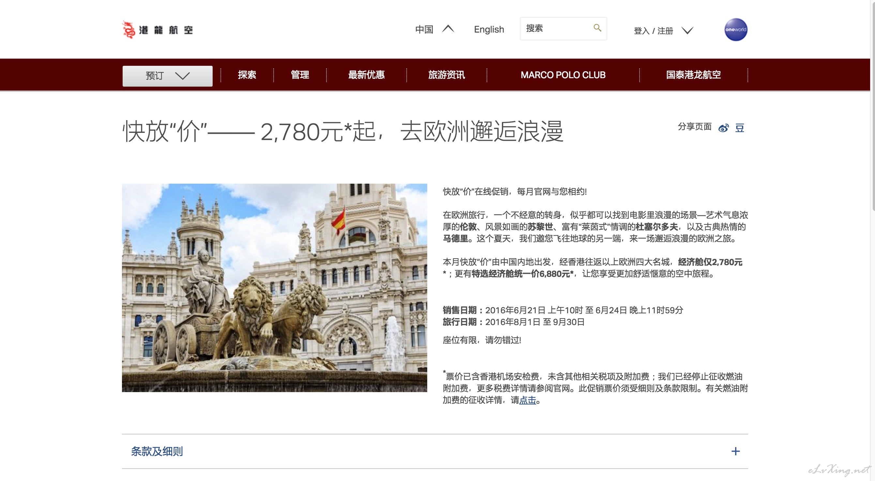
Task: Open the 最新优惠 menu
Action: pyautogui.click(x=366, y=75)
